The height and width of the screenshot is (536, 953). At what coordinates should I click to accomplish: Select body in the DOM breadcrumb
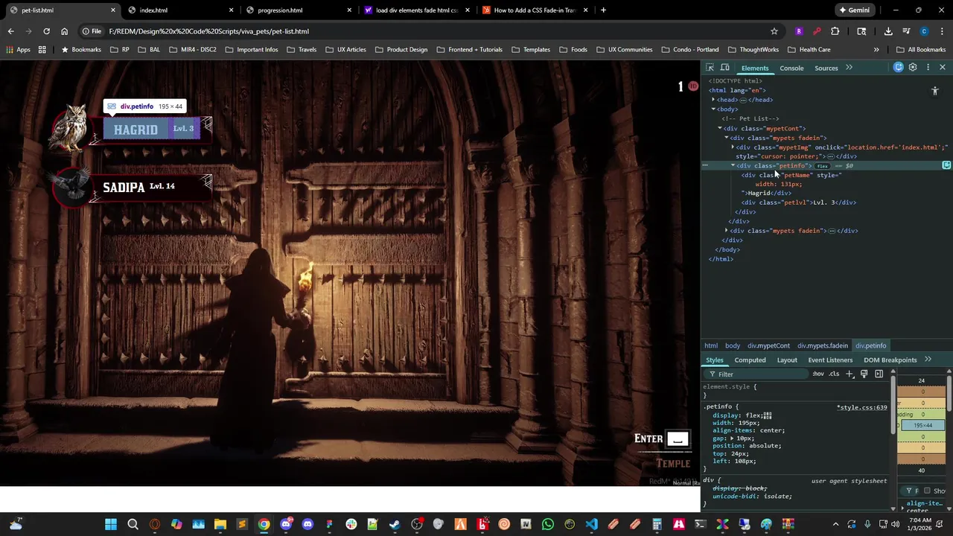point(733,346)
